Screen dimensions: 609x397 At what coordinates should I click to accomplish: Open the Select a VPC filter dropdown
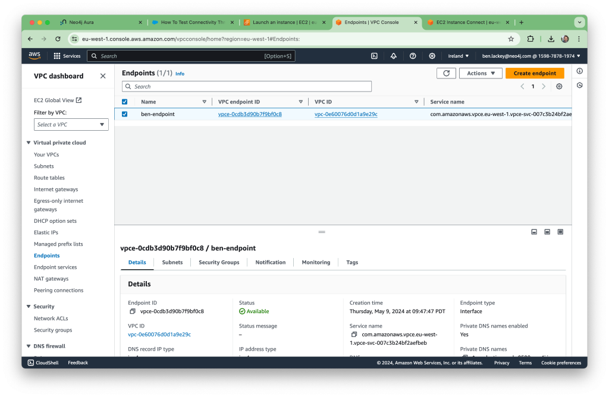coord(71,124)
